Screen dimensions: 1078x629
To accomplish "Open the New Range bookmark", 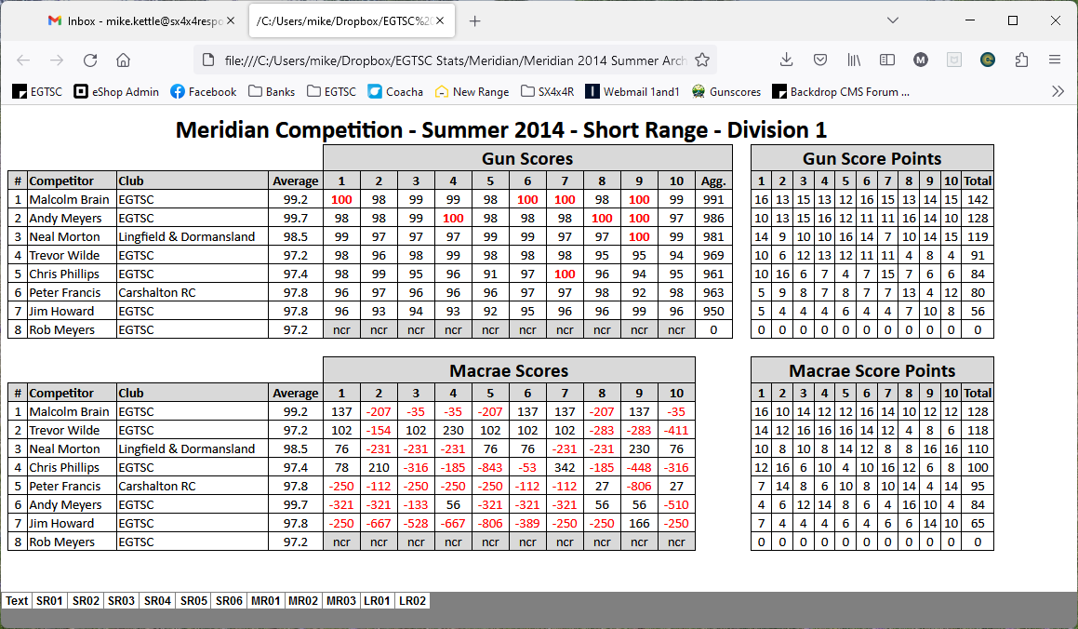I will click(x=472, y=91).
